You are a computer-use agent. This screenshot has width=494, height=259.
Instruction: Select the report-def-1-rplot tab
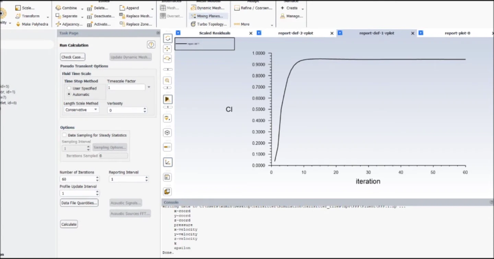pos(377,33)
